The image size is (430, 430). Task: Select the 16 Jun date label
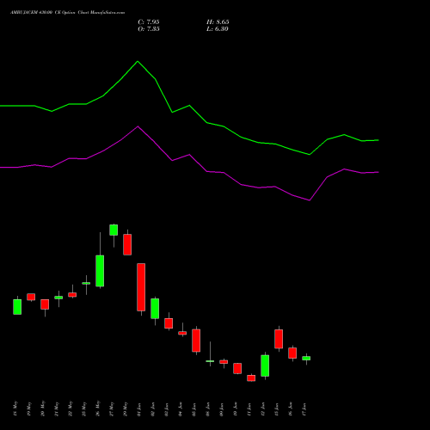tap(291, 409)
